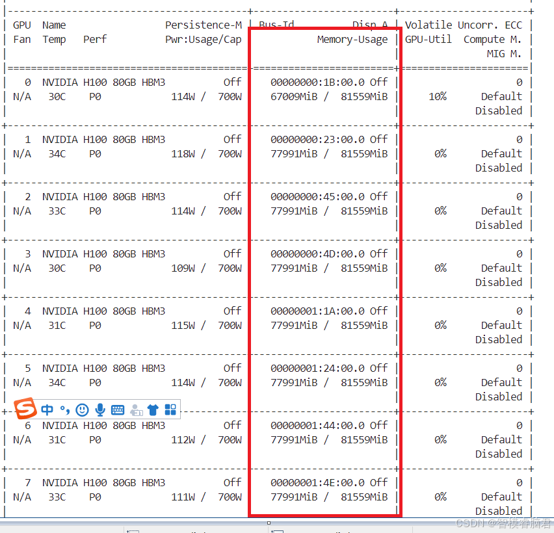Click the 67009MiB memory value
The image size is (554, 533).
(294, 97)
